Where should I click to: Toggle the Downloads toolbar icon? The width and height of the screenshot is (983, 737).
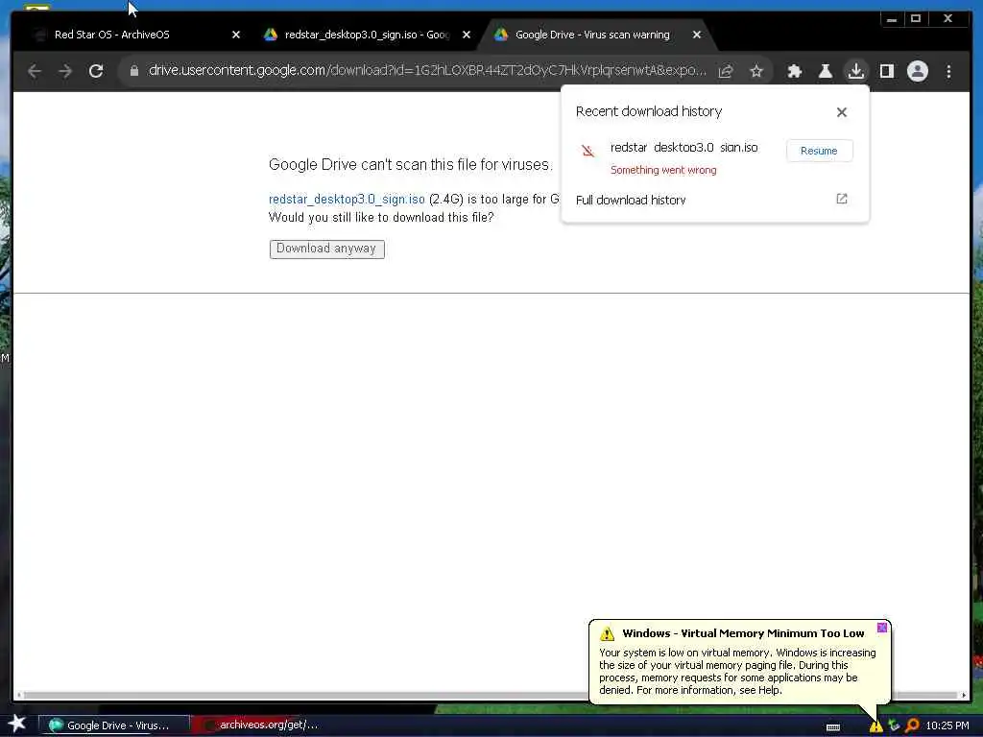855,71
